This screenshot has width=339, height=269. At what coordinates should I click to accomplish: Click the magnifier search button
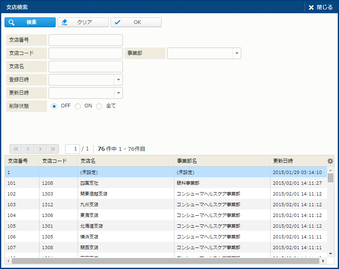point(30,22)
